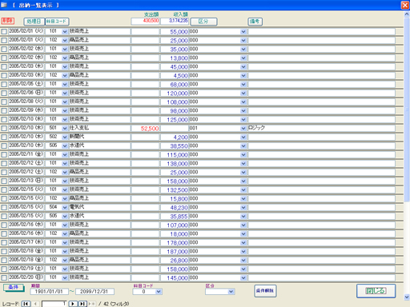Image resolution: width=410 pixels, height=307 pixels.
Task: Check the box for first 2005/02/01 row
Action: (4, 32)
